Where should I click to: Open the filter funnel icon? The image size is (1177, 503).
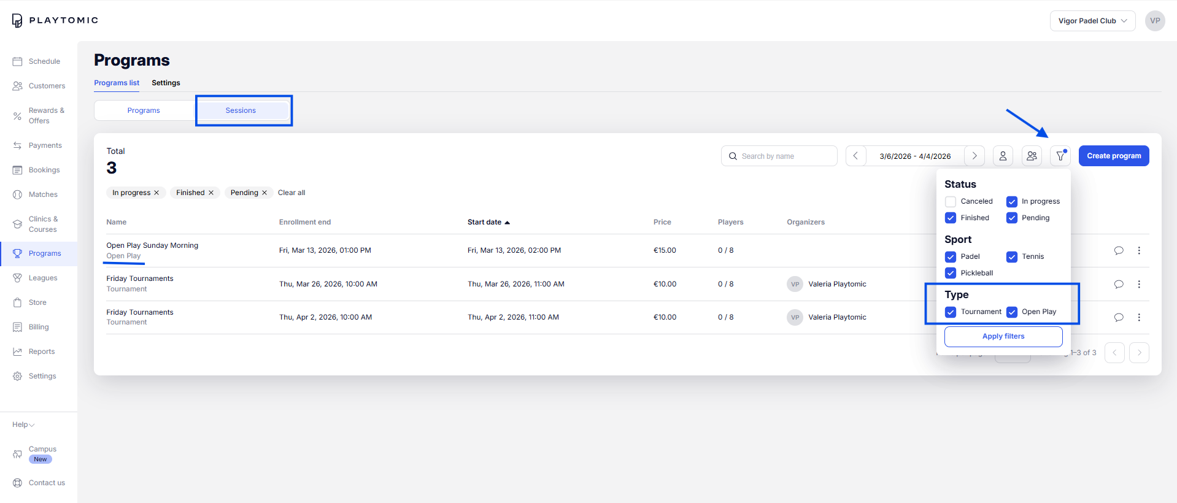1060,156
